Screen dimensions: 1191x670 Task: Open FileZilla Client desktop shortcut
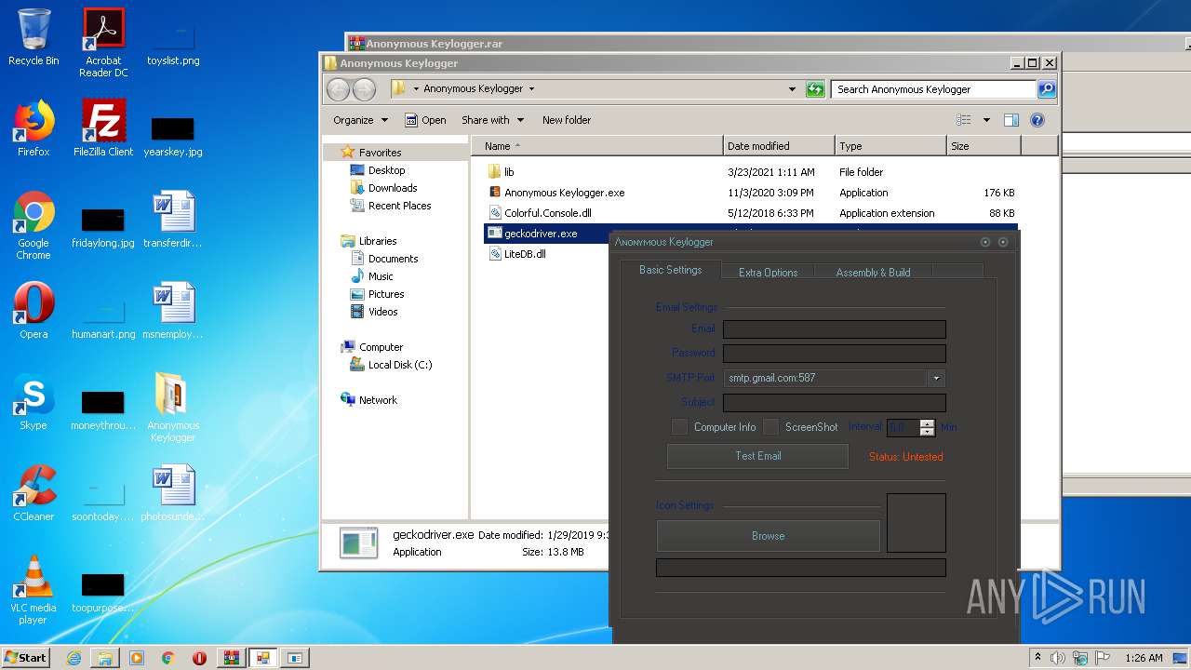[x=103, y=128]
